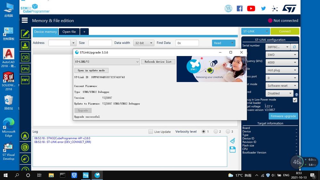Open Windows Start menu

point(5,175)
